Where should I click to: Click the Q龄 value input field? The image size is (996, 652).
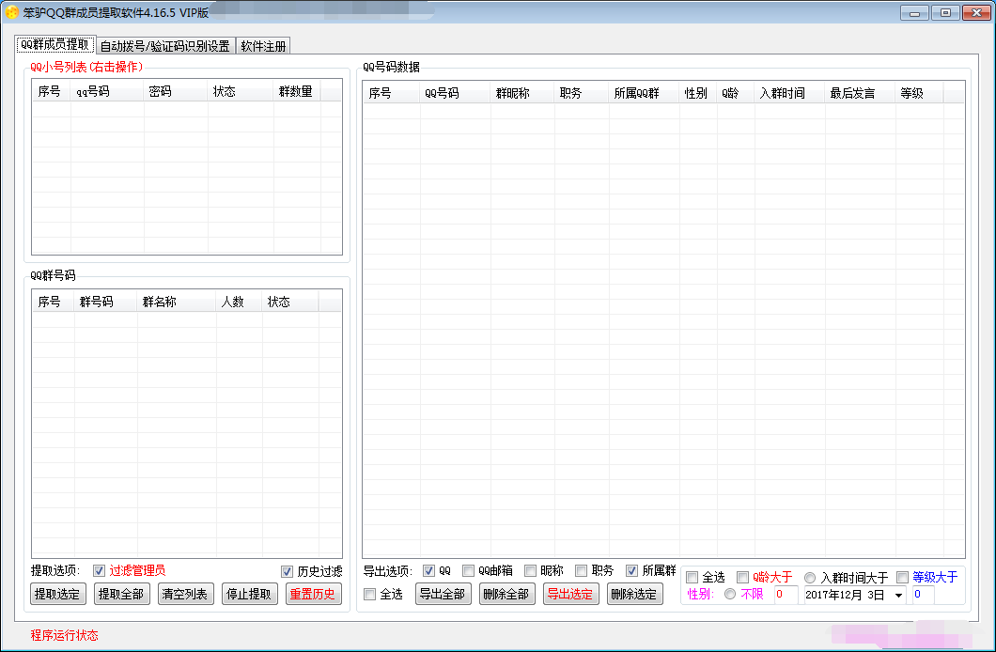pos(786,595)
